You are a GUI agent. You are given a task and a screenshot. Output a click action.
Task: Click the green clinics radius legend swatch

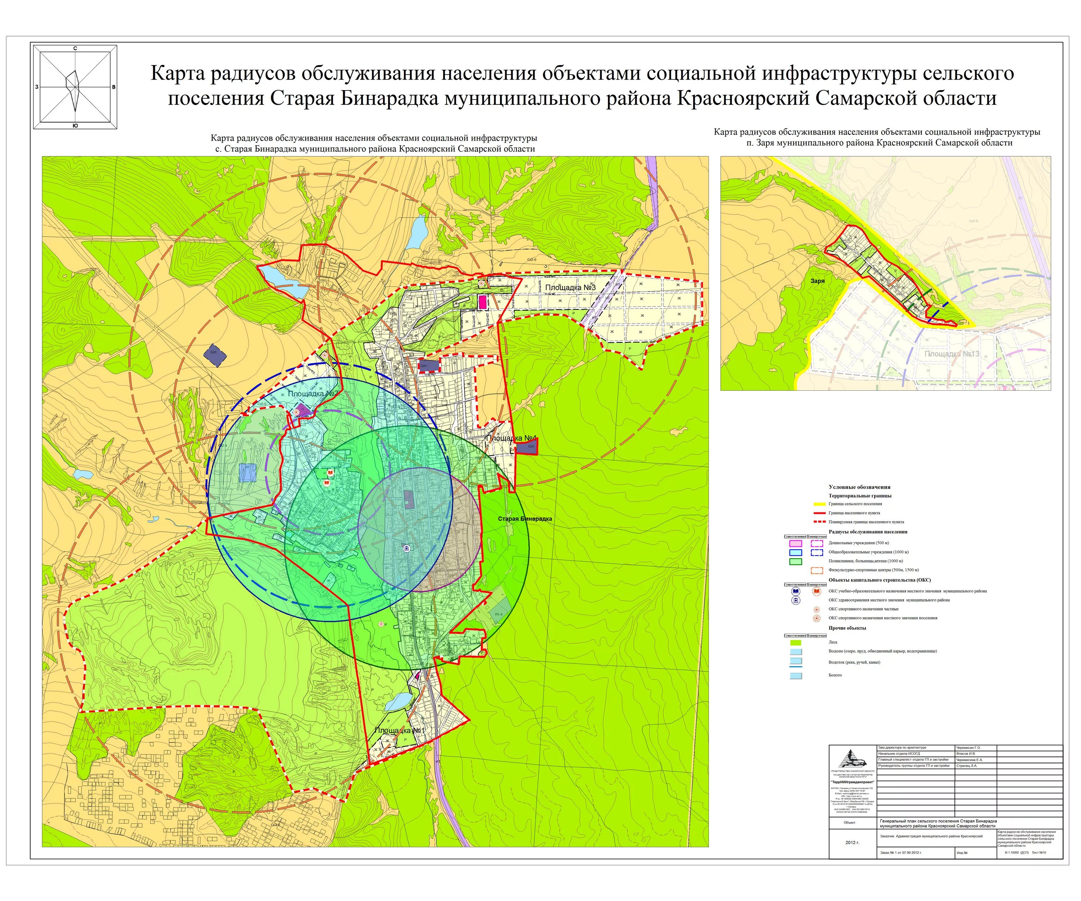[x=795, y=562]
